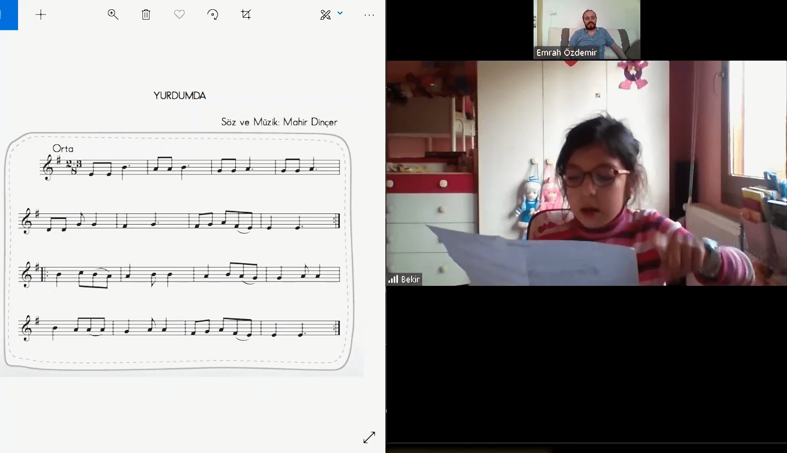Screen dimensions: 787x453
Task: Click the signal strength icon beside Bekir
Action: pos(393,279)
